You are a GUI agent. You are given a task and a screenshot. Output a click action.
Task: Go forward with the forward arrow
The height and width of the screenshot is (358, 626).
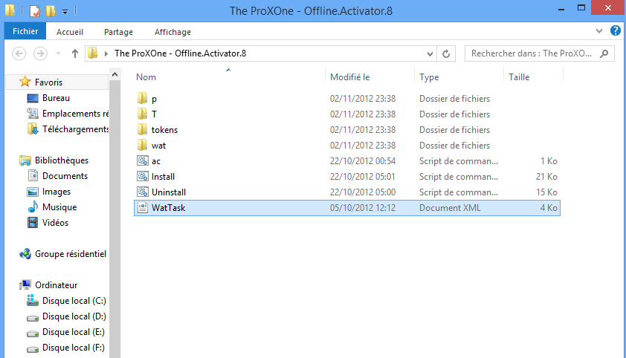(x=40, y=53)
